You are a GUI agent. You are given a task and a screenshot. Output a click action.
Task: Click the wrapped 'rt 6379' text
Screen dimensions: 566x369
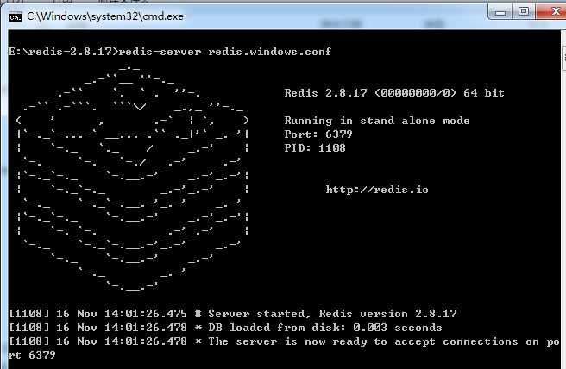[32, 355]
